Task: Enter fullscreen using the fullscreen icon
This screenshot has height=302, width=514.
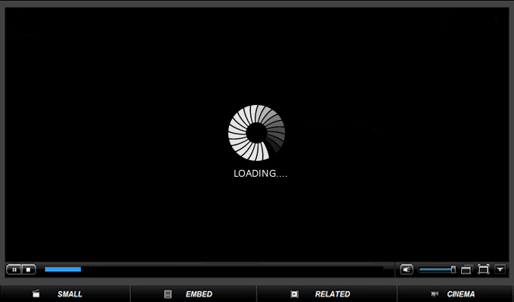Action: [484, 270]
